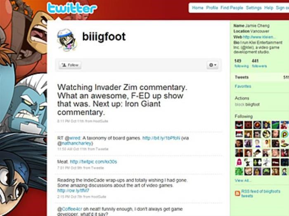Click the Help link in navigation
289x216 pixels.
[x=269, y=8]
